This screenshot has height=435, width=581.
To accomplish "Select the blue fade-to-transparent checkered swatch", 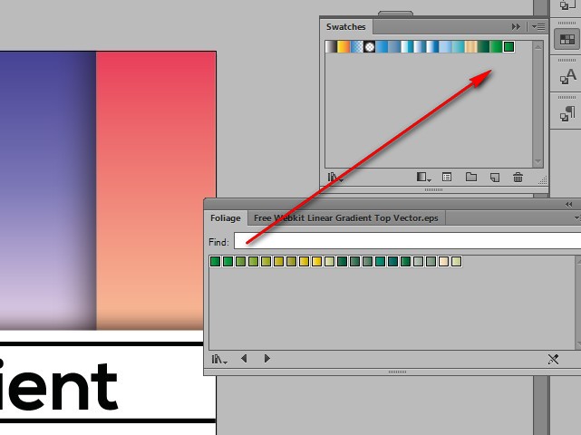I will tap(357, 47).
